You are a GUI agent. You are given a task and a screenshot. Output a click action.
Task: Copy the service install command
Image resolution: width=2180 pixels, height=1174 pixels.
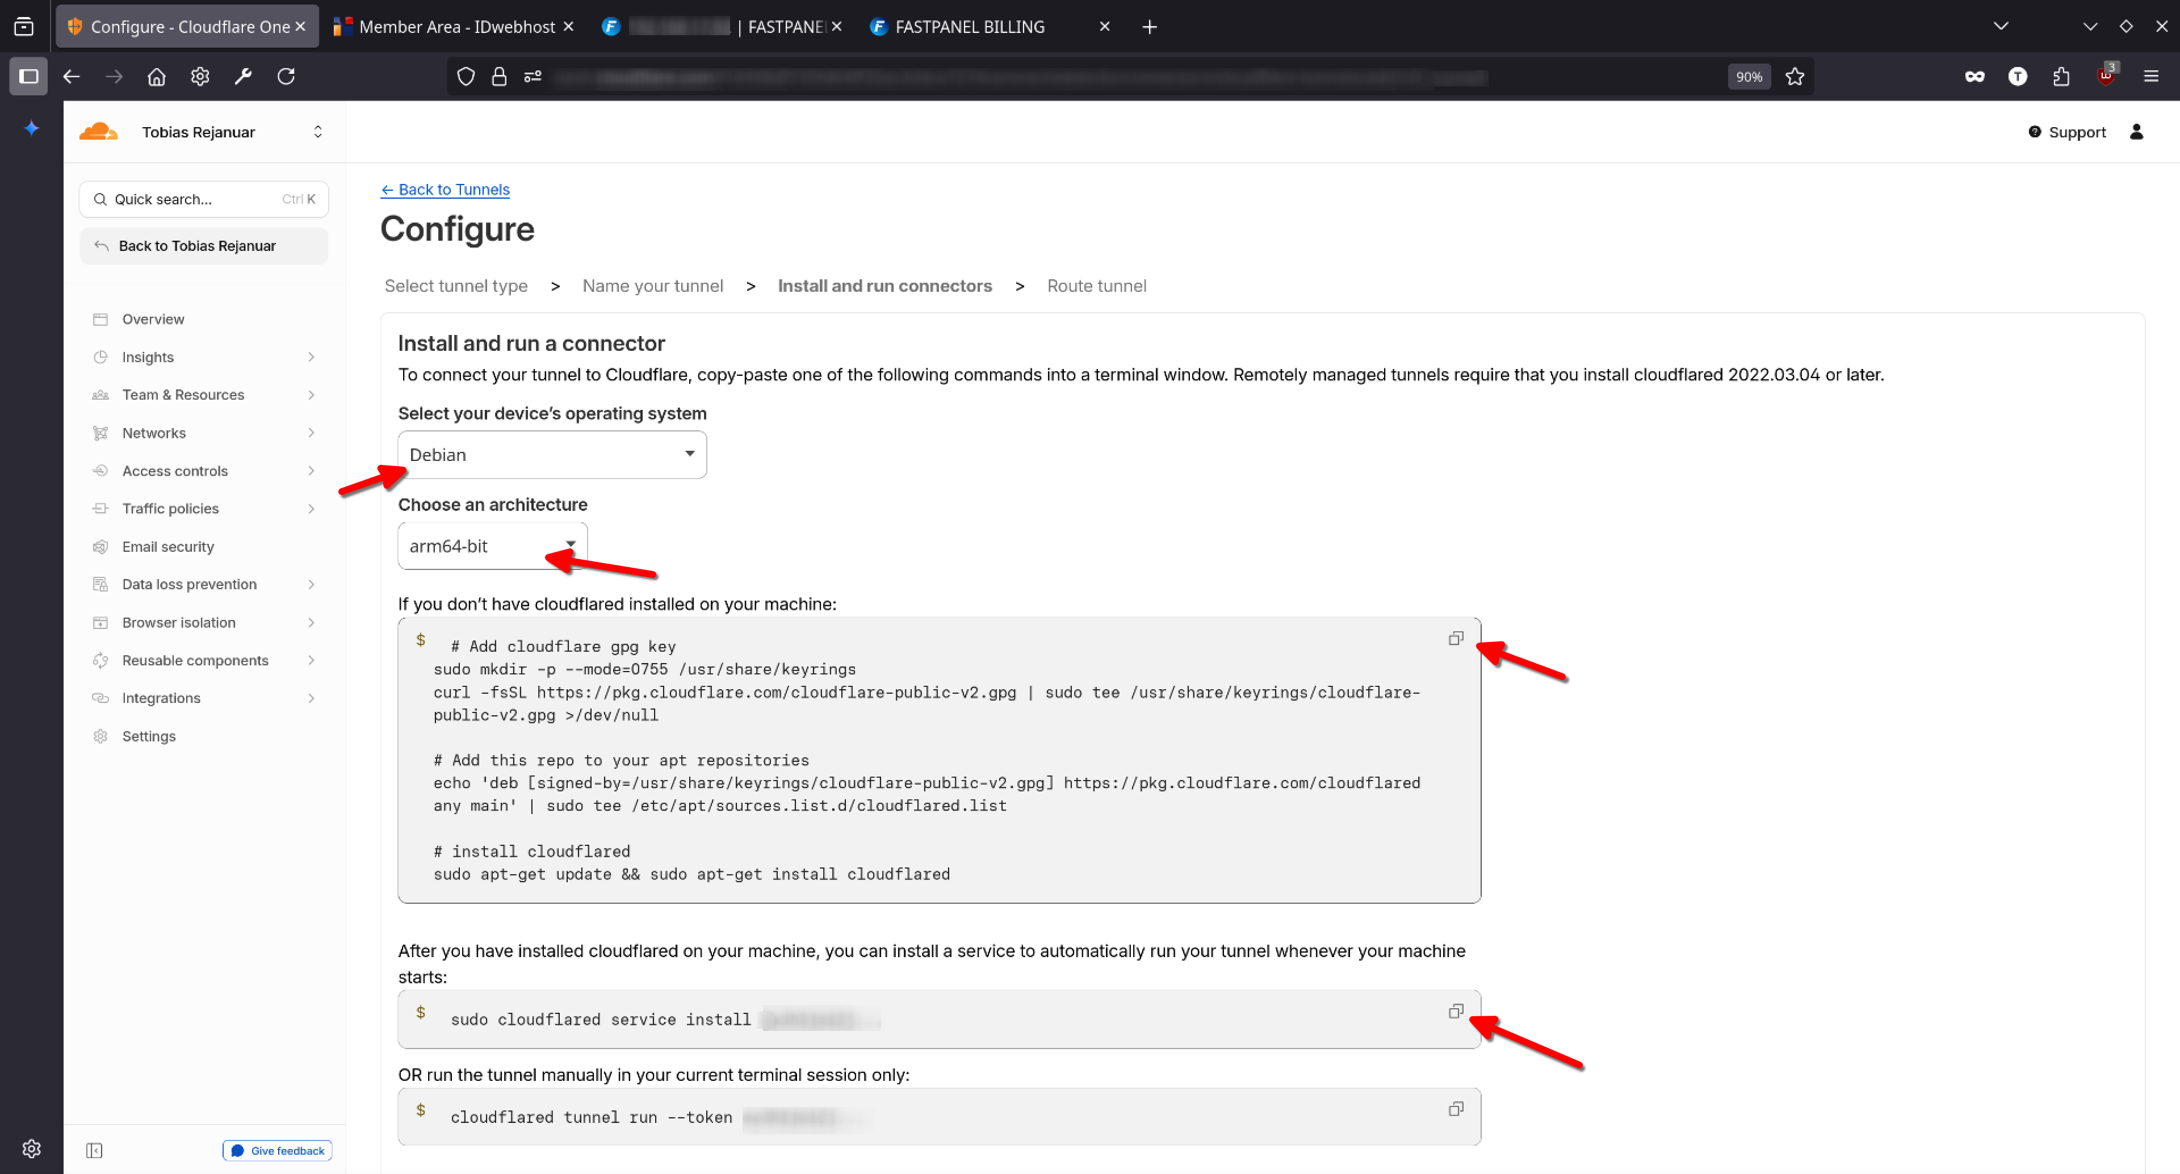coord(1456,1012)
